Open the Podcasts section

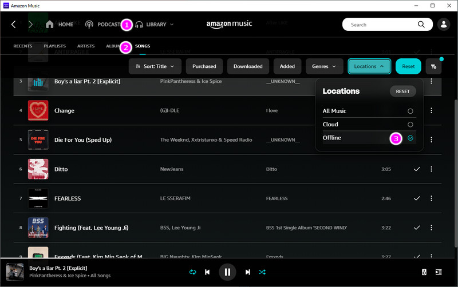click(x=103, y=25)
